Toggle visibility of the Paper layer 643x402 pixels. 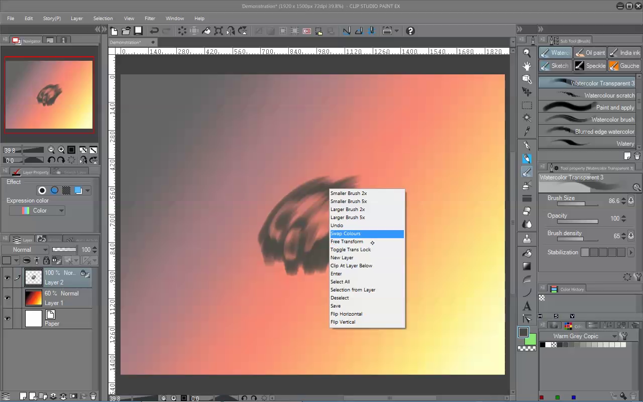click(x=7, y=318)
